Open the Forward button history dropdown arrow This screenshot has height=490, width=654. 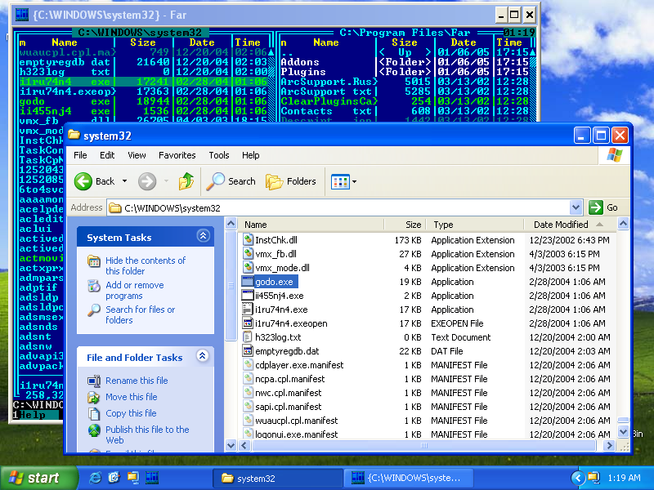(166, 181)
